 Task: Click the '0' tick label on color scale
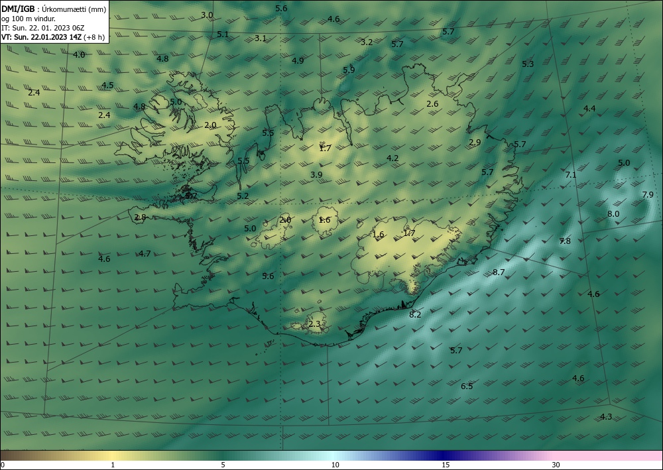(x=3, y=465)
